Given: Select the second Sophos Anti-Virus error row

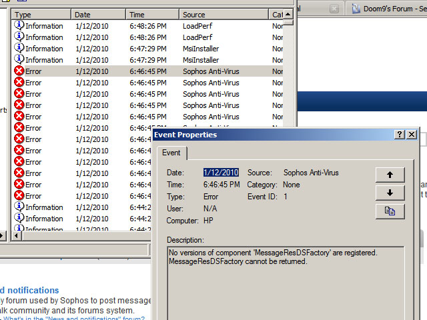Looking at the screenshot, I should (148, 83).
